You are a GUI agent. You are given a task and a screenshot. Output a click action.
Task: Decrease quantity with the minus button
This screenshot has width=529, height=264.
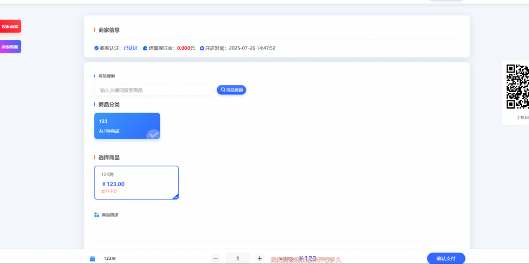pos(216,258)
